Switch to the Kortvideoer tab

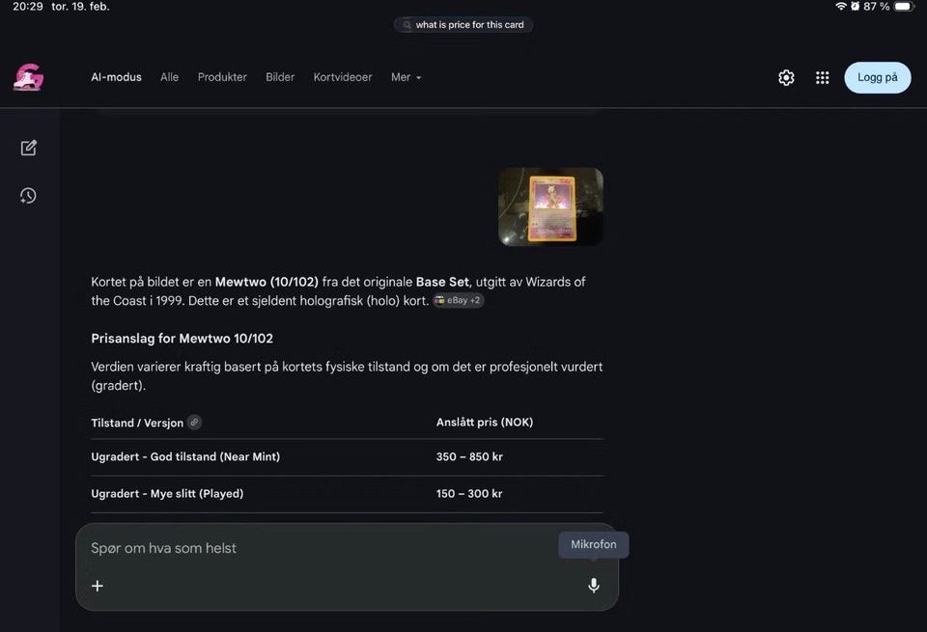tap(343, 77)
